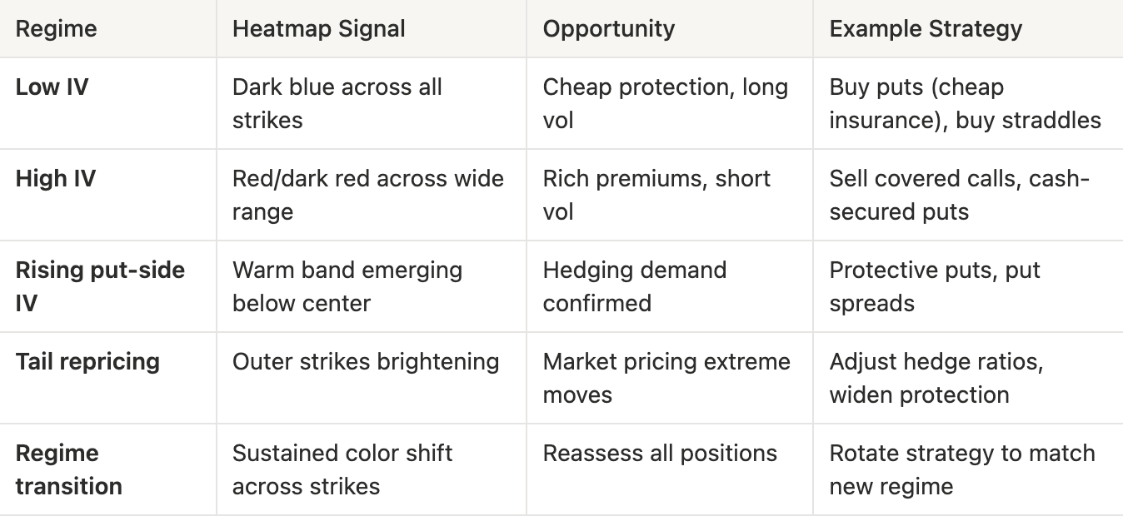The width and height of the screenshot is (1123, 516).
Task: Click the Heatmap Signal column header
Action: tap(318, 29)
